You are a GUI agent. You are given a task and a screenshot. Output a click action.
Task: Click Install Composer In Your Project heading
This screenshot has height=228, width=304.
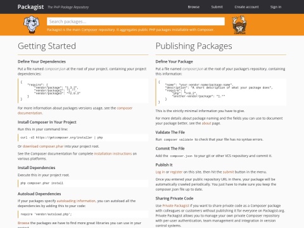(47, 122)
